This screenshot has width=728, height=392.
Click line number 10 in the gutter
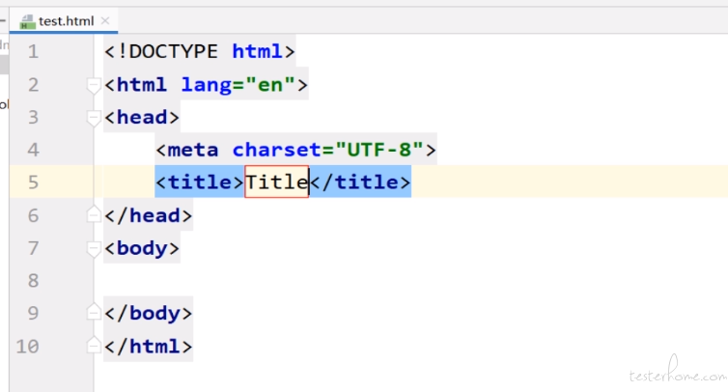click(x=27, y=347)
